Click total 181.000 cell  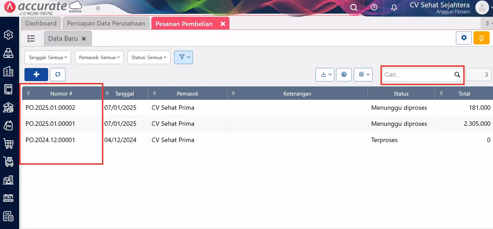coord(480,108)
